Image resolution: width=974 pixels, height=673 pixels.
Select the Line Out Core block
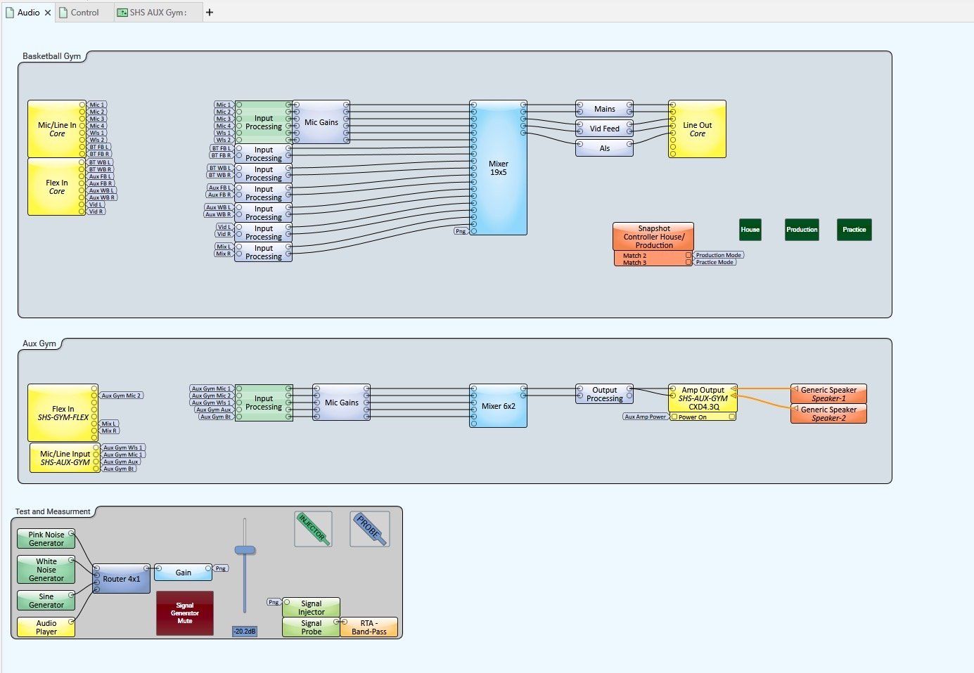(697, 129)
